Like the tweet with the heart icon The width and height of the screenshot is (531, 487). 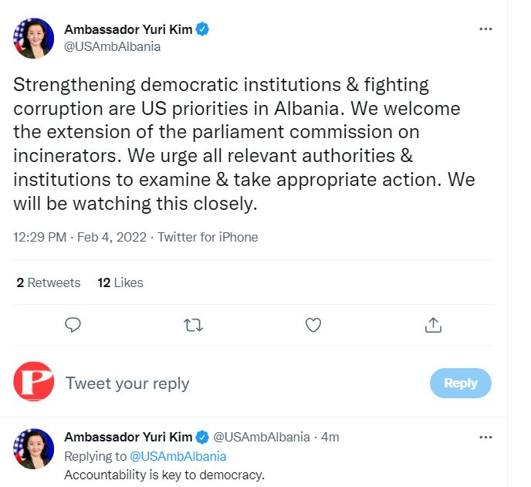coord(313,325)
